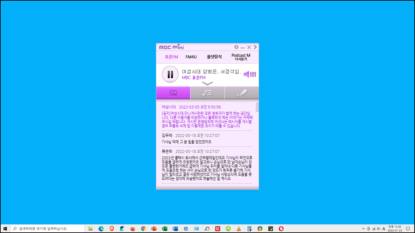Click the Windows taskbar search box
This screenshot has height=233, width=415.
tap(48, 228)
